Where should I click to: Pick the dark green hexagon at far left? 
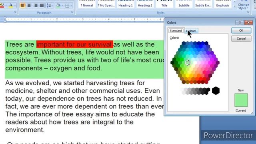pos(172,62)
